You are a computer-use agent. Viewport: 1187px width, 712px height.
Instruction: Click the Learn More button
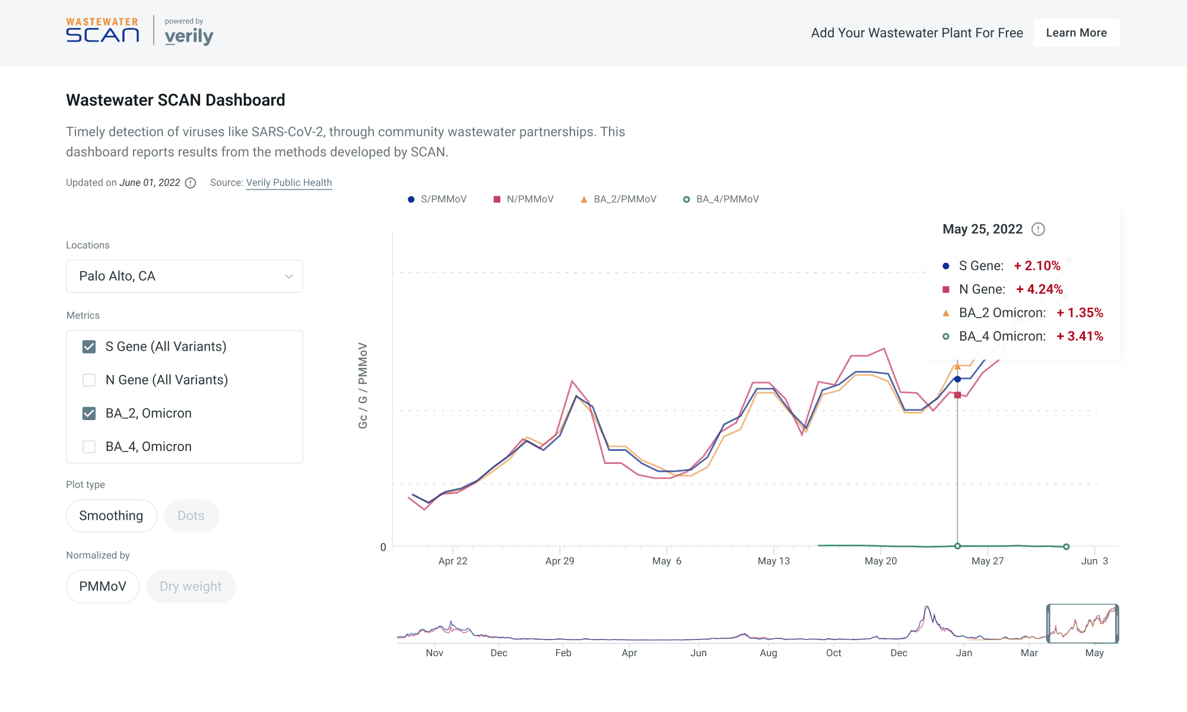(1076, 33)
